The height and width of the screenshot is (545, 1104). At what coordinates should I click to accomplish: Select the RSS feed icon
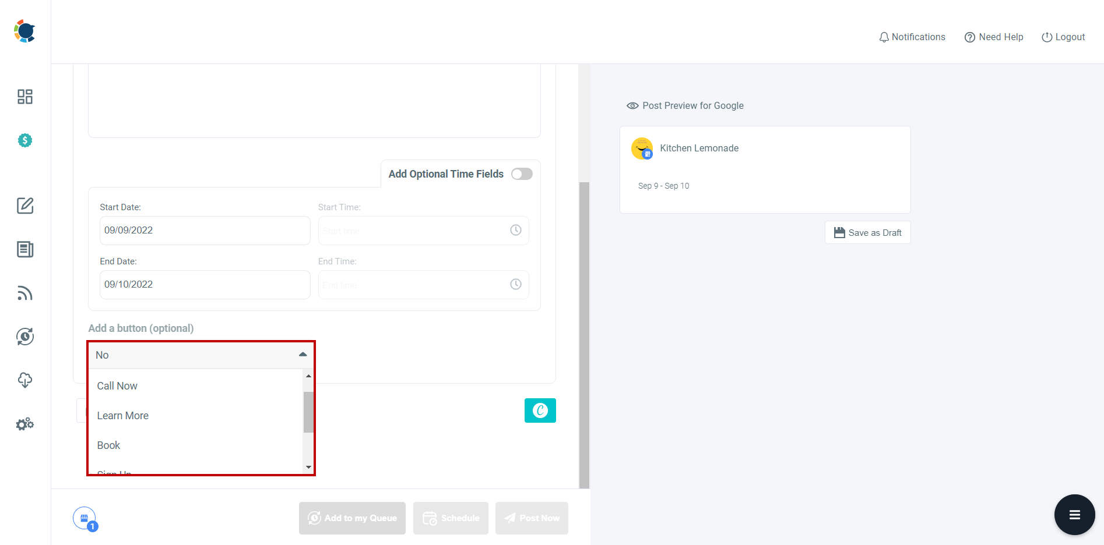coord(24,293)
